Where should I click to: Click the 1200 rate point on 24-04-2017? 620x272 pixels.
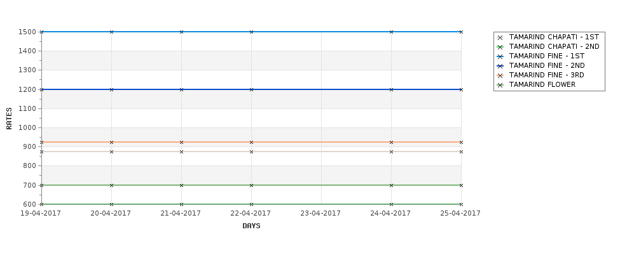392,89
